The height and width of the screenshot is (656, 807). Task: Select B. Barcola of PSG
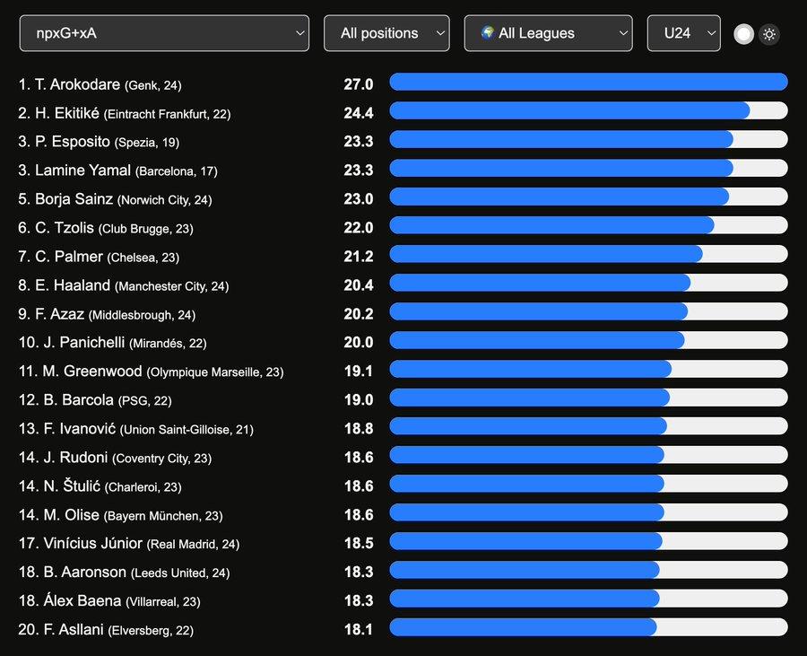point(79,400)
